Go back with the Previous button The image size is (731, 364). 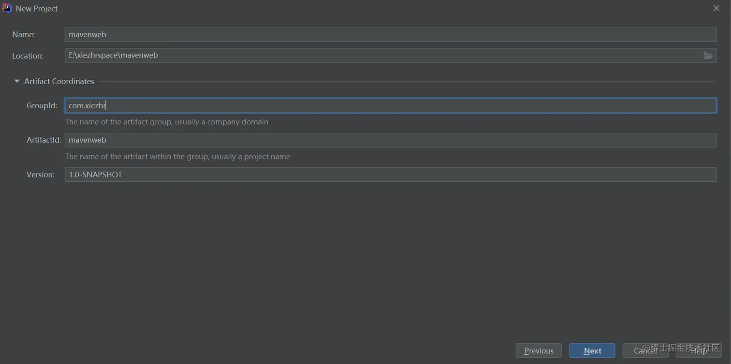[x=539, y=350]
